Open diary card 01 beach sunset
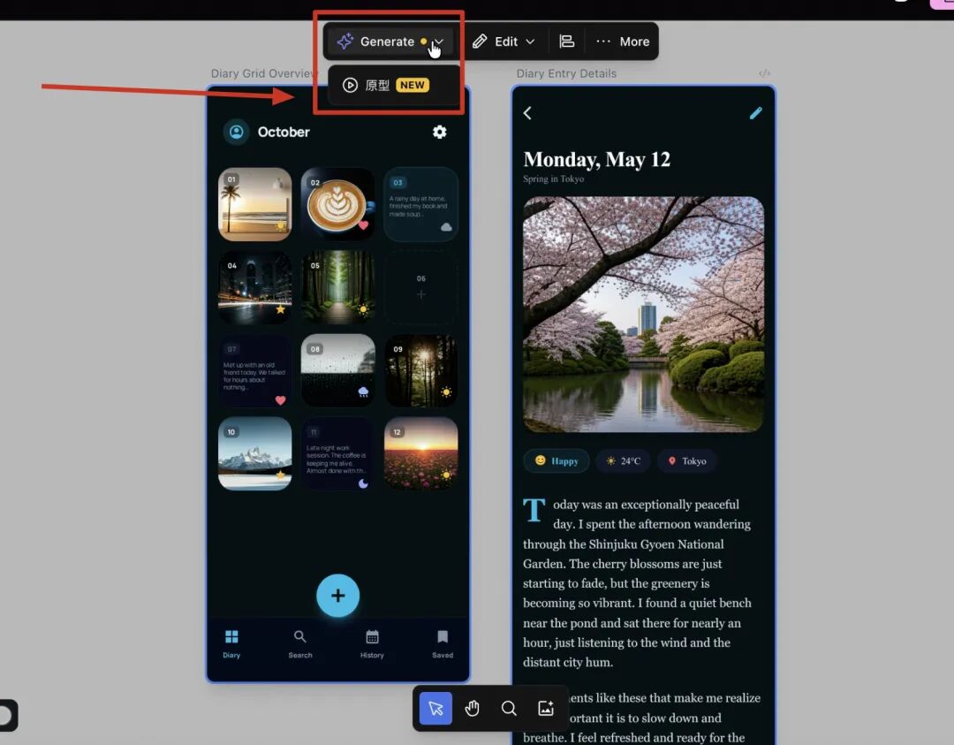954x745 pixels. pyautogui.click(x=255, y=204)
